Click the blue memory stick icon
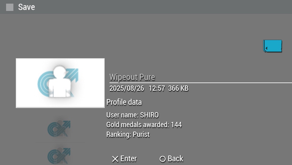The width and height of the screenshot is (292, 165). point(273,46)
